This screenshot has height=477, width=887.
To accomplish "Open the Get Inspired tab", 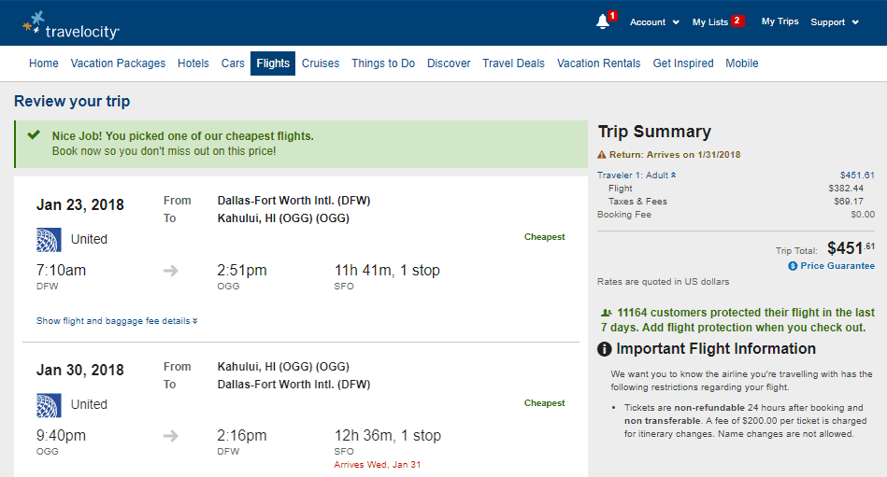I will coord(683,63).
